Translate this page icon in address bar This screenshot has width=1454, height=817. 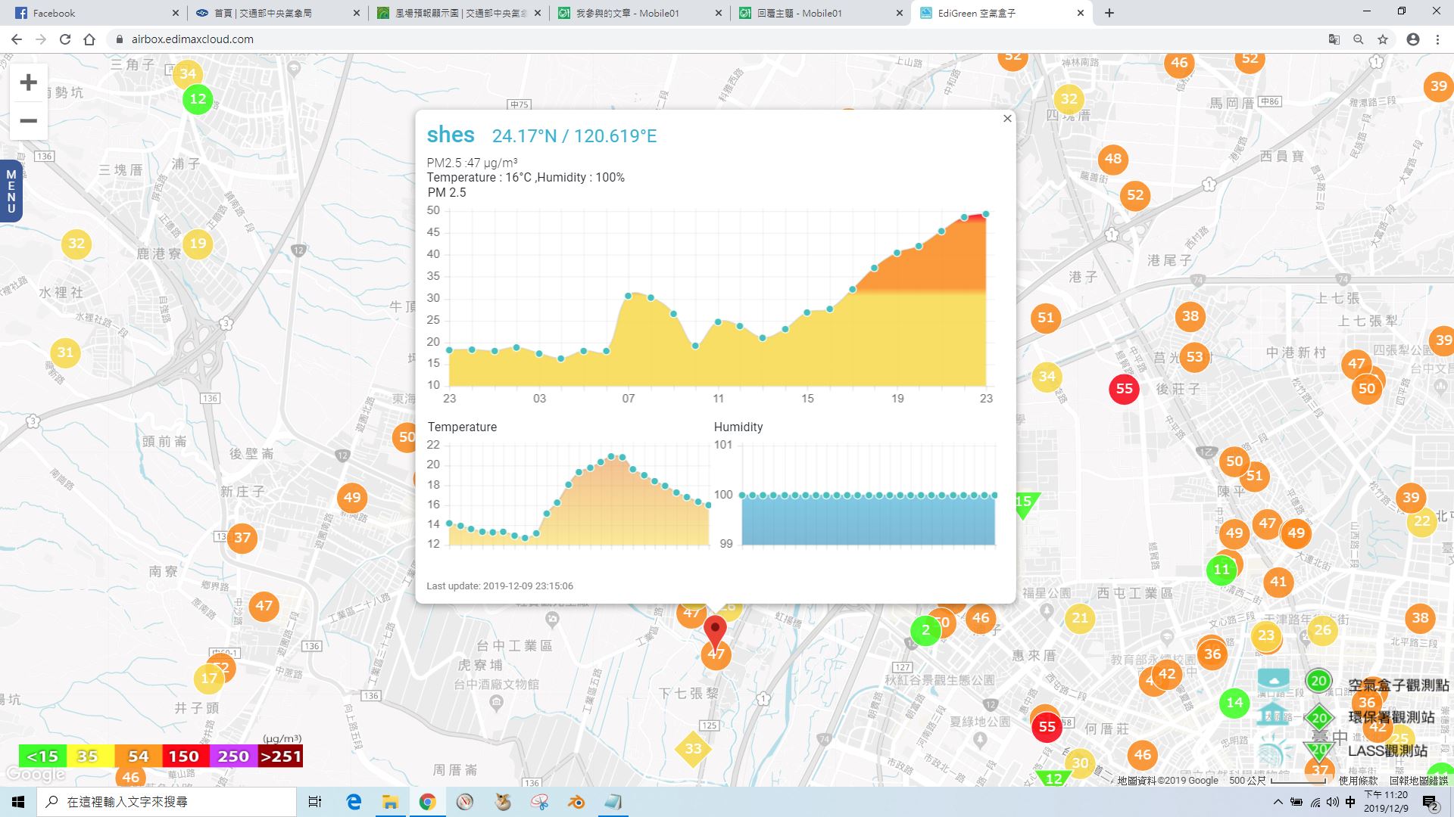(1334, 39)
